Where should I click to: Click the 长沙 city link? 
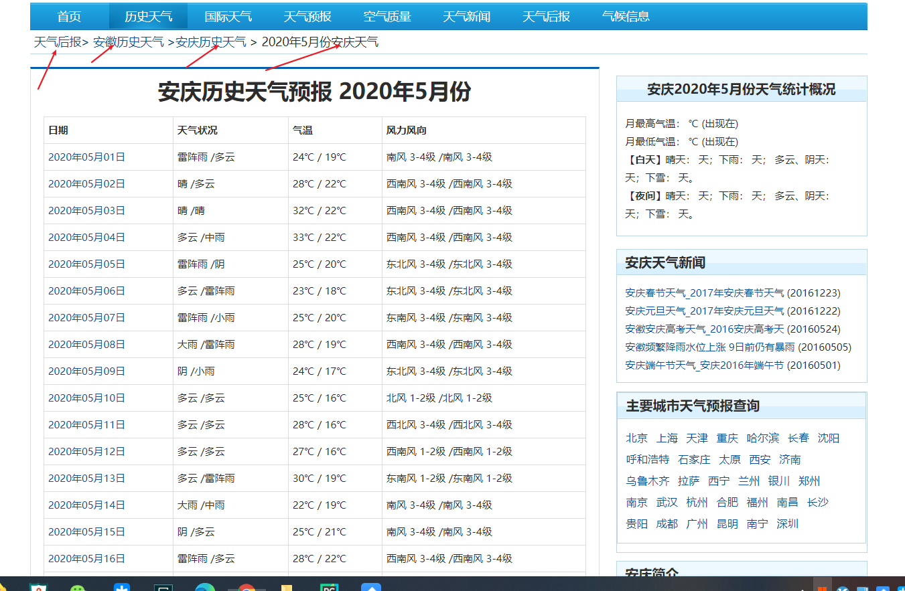click(x=818, y=503)
